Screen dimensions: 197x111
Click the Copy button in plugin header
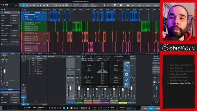[98, 60]
